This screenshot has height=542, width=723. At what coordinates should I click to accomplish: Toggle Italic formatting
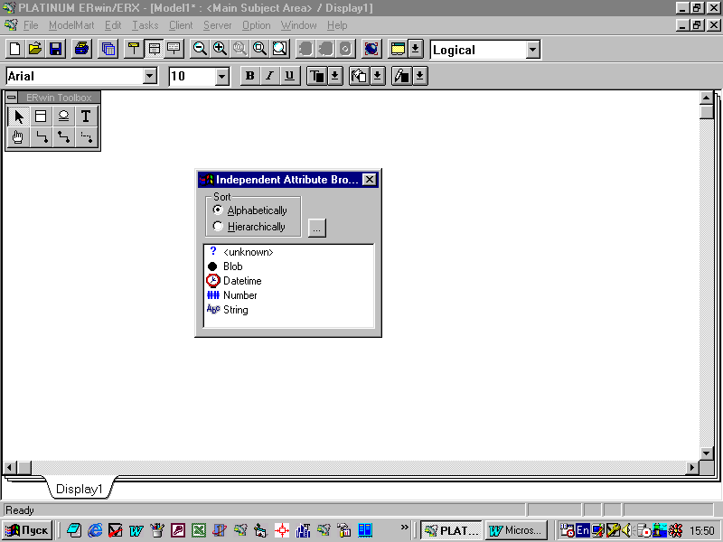[269, 76]
